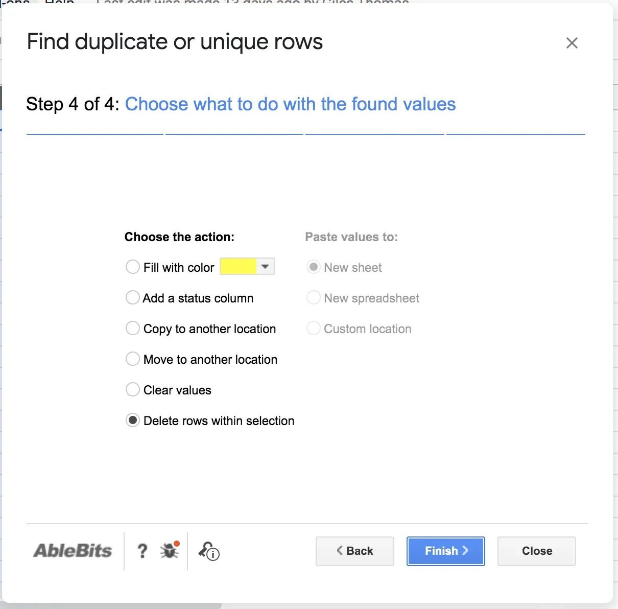Click the bug report icon

[170, 550]
